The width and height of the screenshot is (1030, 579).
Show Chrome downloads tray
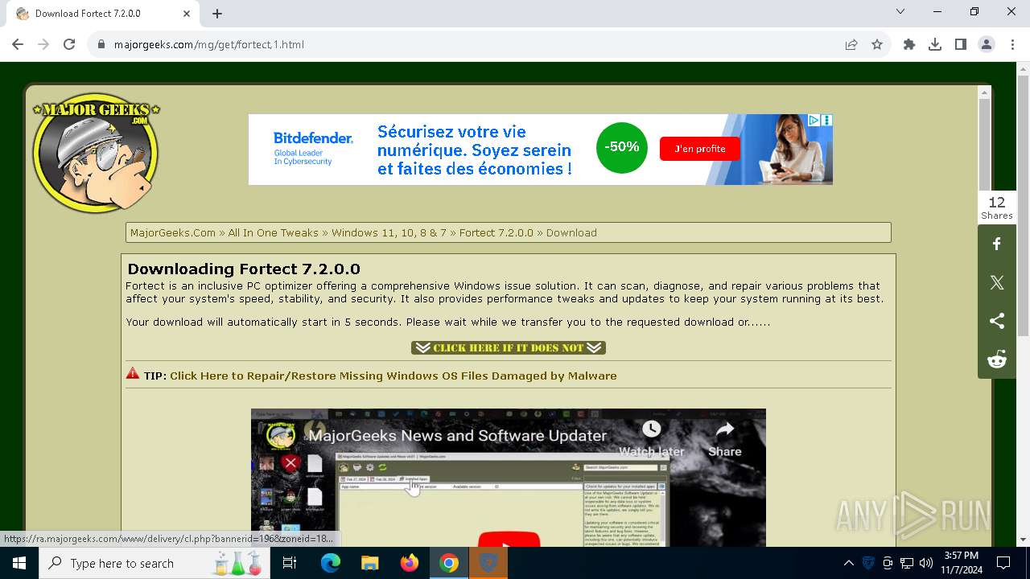pos(935,44)
